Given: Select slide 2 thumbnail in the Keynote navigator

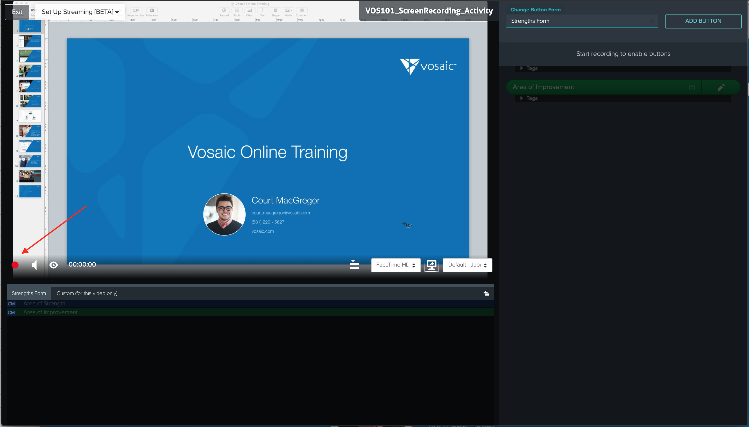Looking at the screenshot, I should click(30, 41).
